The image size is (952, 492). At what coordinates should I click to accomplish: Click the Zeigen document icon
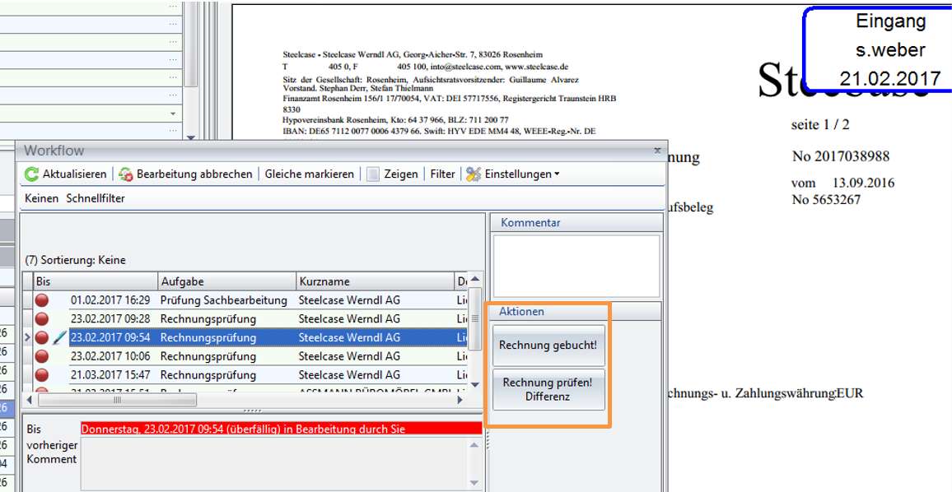click(373, 174)
